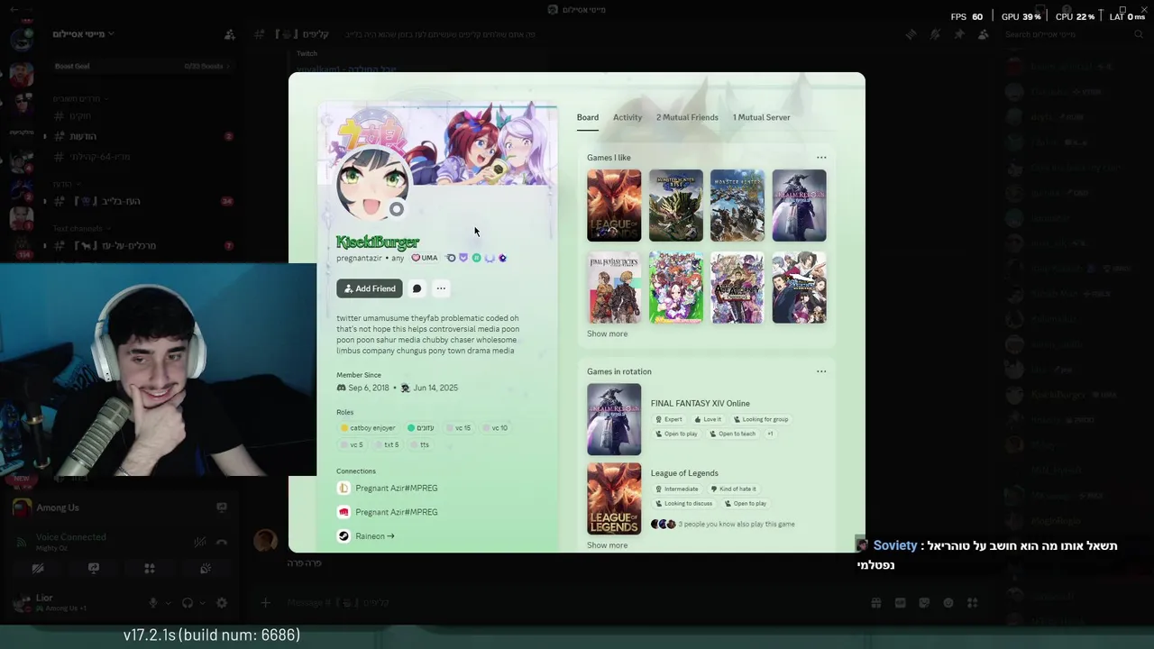This screenshot has height=649, width=1154.
Task: Click the KisekiBurger profile avatar
Action: (x=372, y=185)
